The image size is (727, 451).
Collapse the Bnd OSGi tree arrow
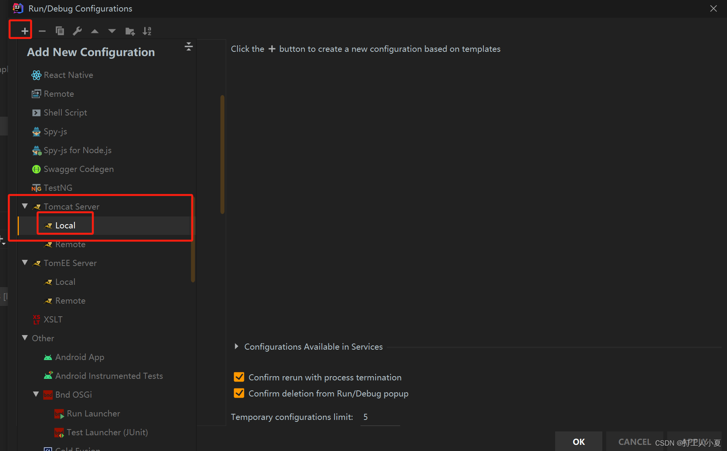pos(36,395)
